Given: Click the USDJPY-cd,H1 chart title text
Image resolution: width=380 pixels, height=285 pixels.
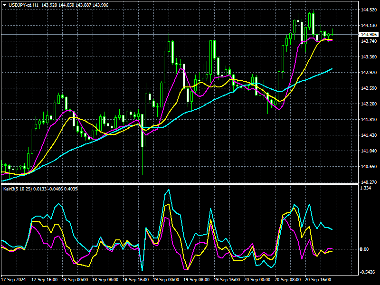Looking at the screenshot, I should 23,5.
